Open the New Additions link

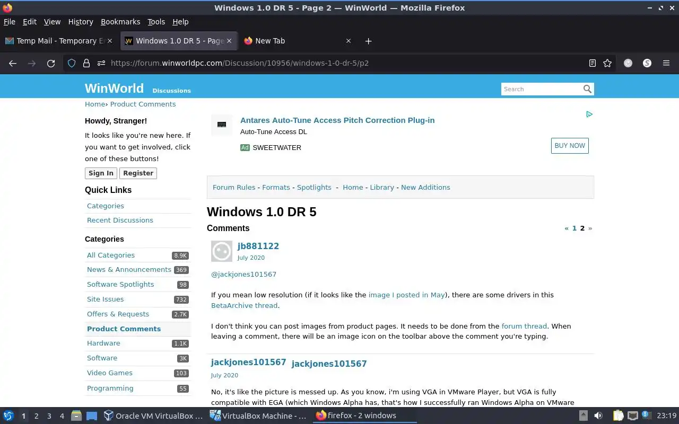tap(425, 187)
